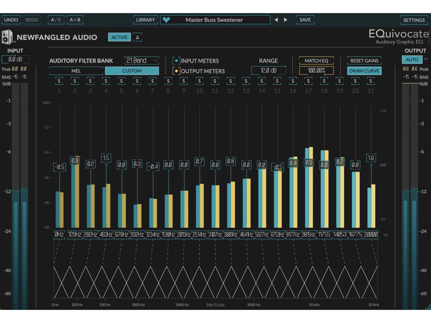Click the heart favorite icon in preset bar
Screen dimensions: 431x323
point(166,20)
